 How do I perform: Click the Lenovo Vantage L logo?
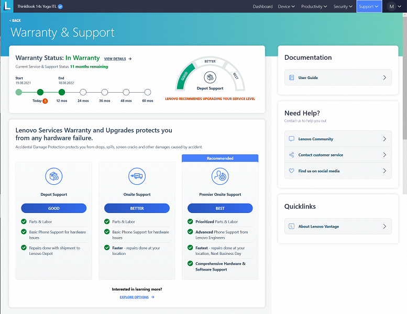[x=7, y=6]
